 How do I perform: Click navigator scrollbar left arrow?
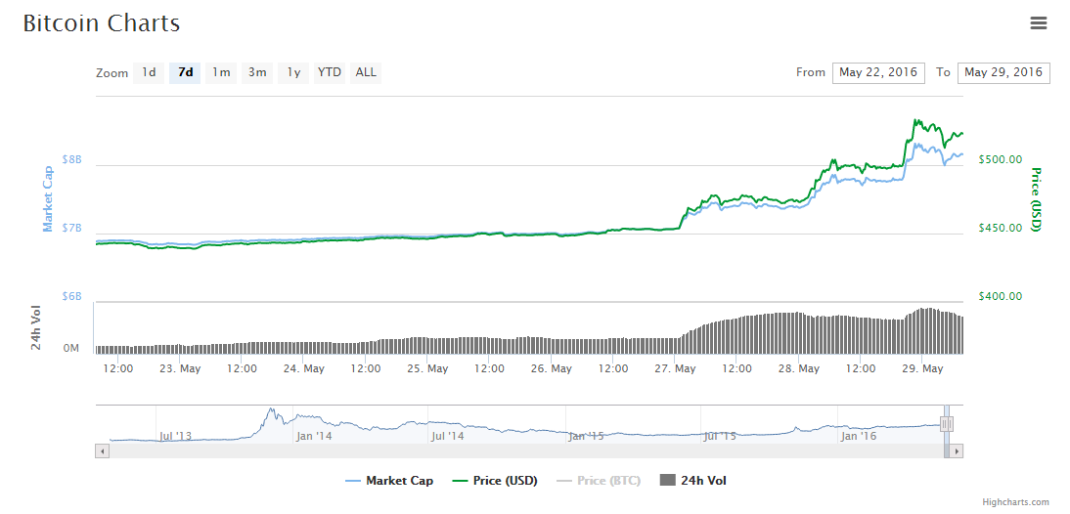tap(102, 450)
